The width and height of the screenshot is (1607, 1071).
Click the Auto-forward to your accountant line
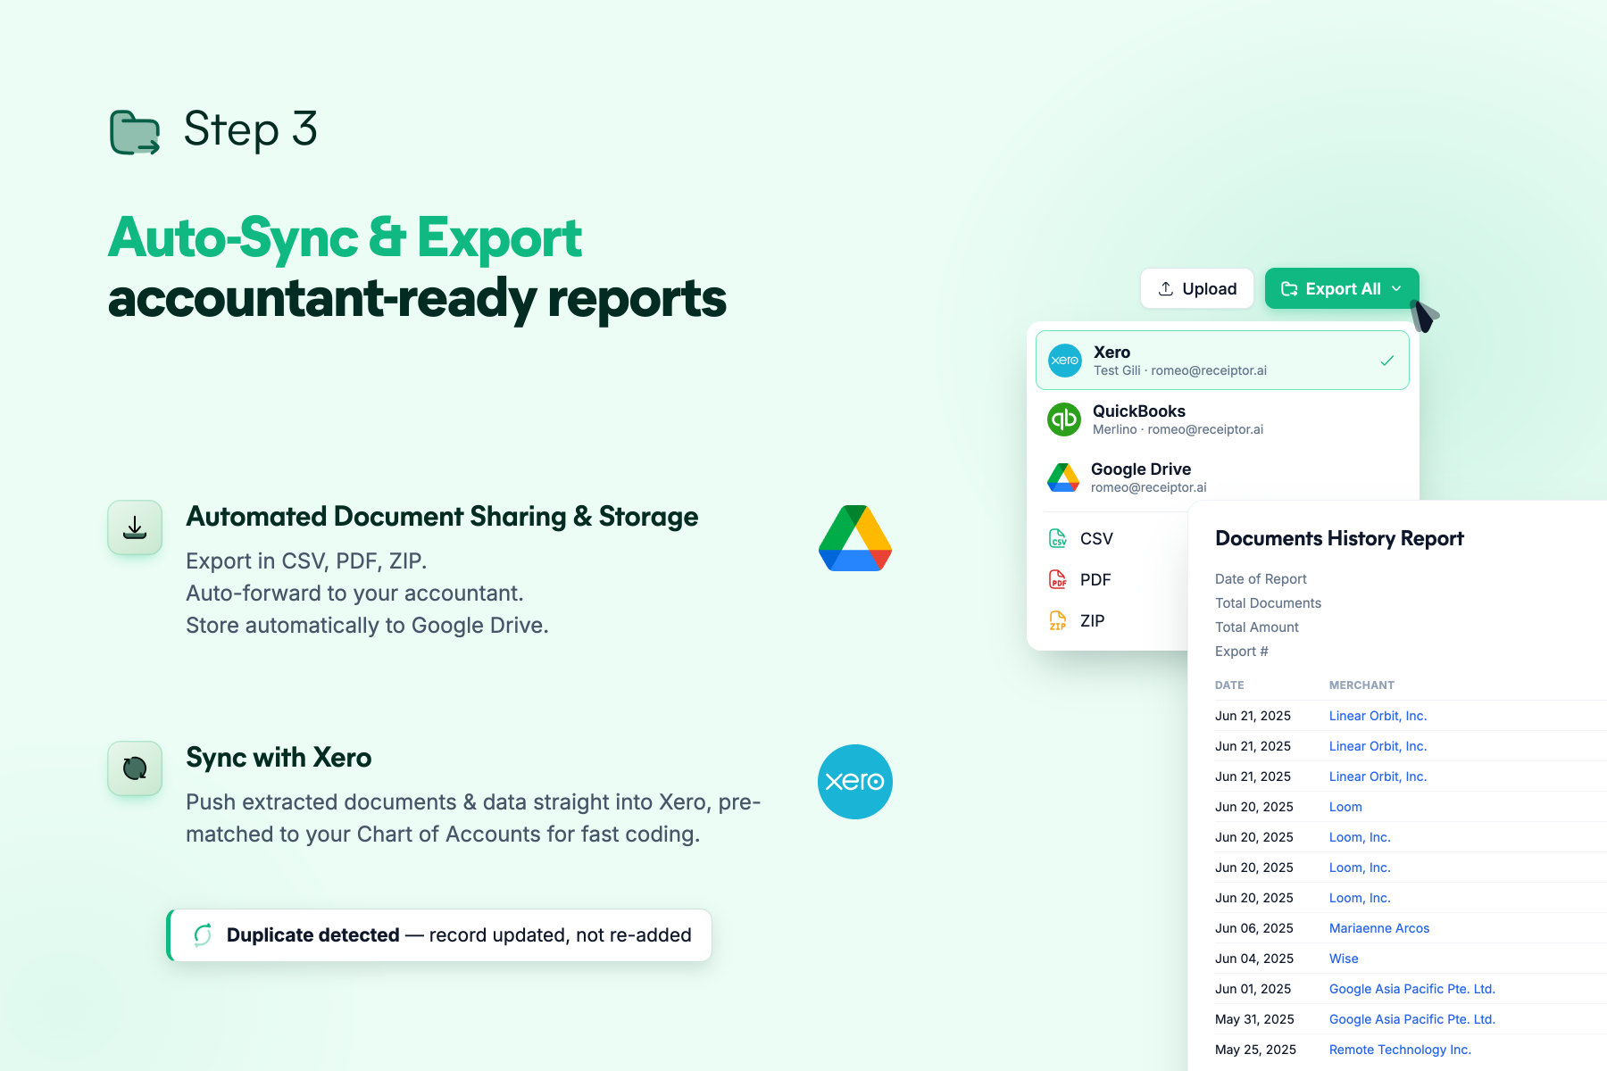point(354,594)
